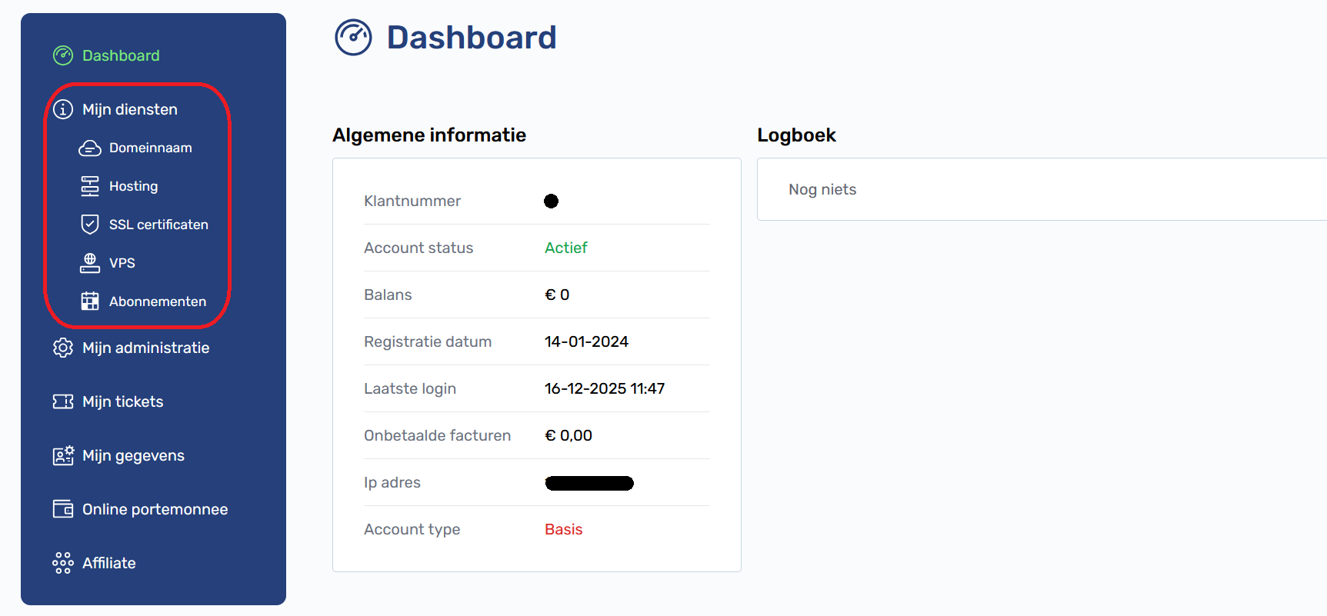Open Dashboard in the sidebar menu

[x=121, y=55]
